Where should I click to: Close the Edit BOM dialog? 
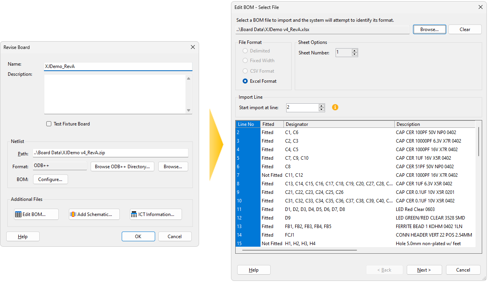(x=480, y=7)
